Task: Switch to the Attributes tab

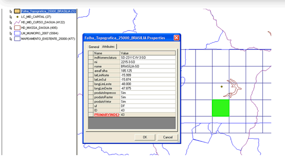Action: pos(108,47)
